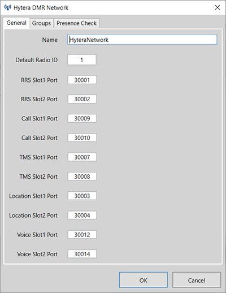Viewport: 226px width, 293px height.
Task: Click the "TMS Slot1 Port" label
Action: click(x=38, y=157)
